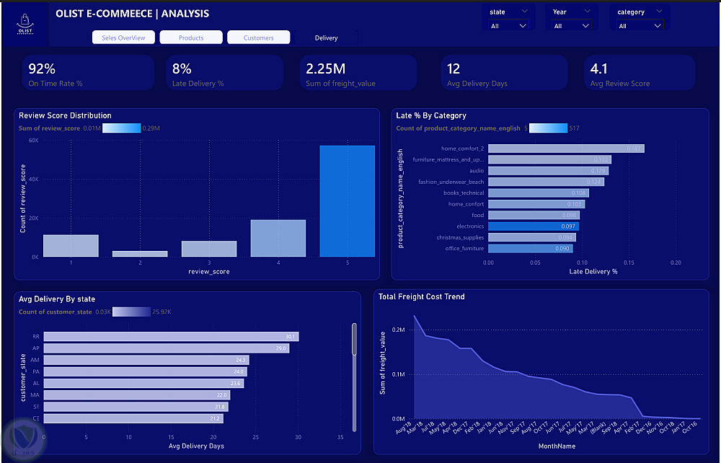
Task: Click the state list vertical scrollbar
Action: [354, 340]
